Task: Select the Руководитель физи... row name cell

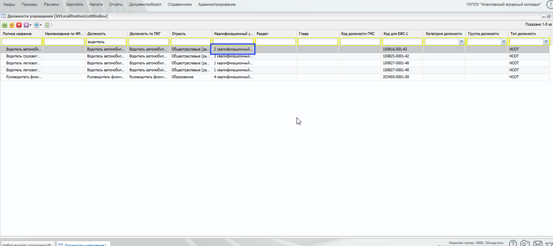Action: click(22, 77)
